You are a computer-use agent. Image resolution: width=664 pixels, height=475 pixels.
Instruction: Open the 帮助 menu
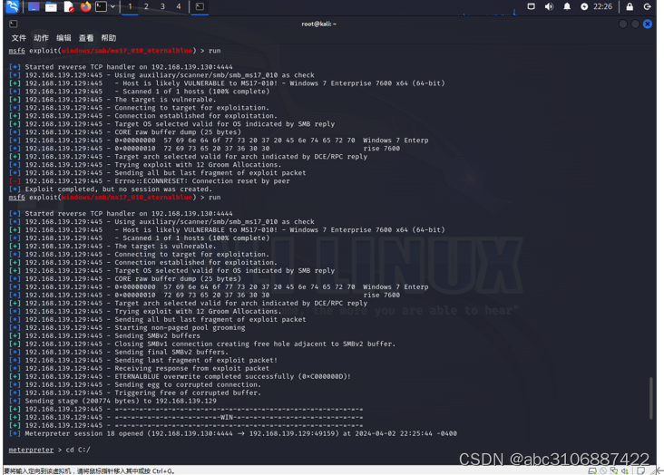[x=109, y=38]
